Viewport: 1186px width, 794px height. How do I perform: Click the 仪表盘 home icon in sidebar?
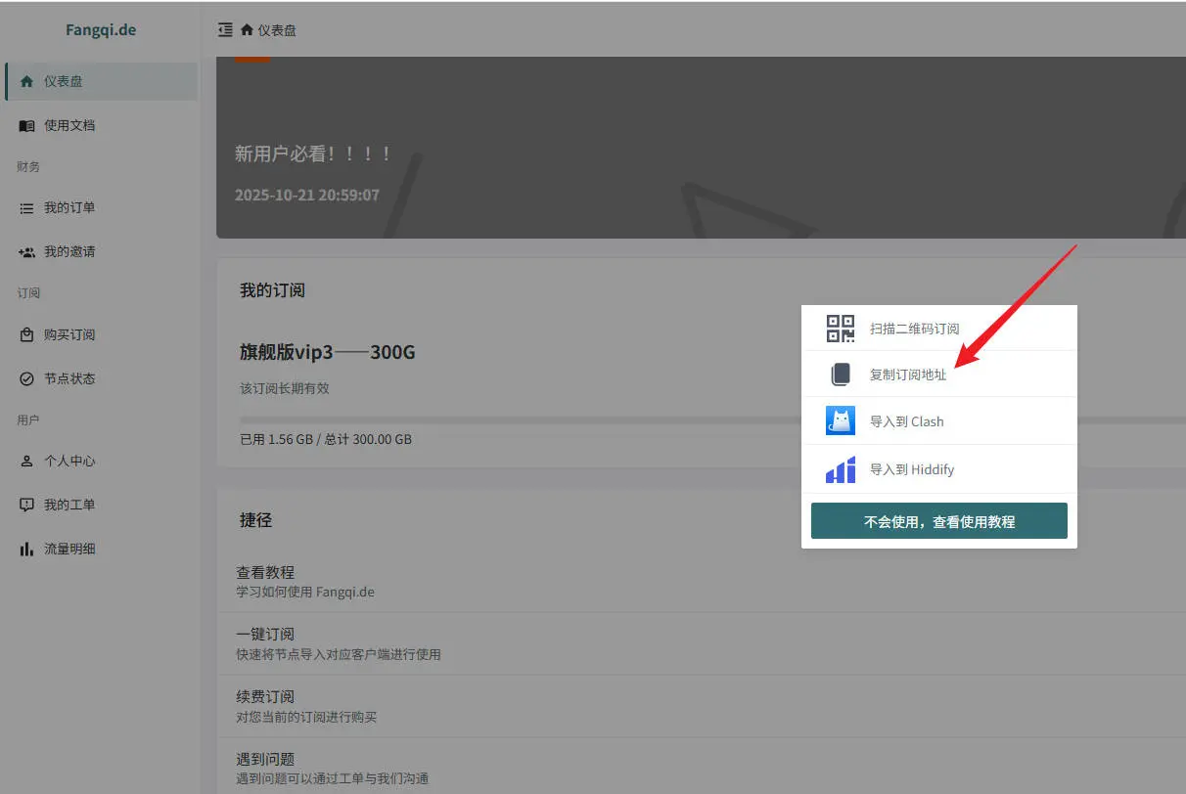point(26,81)
